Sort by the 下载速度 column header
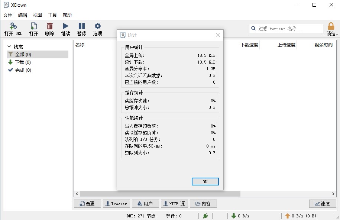The height and width of the screenshot is (220, 340). click(249, 45)
